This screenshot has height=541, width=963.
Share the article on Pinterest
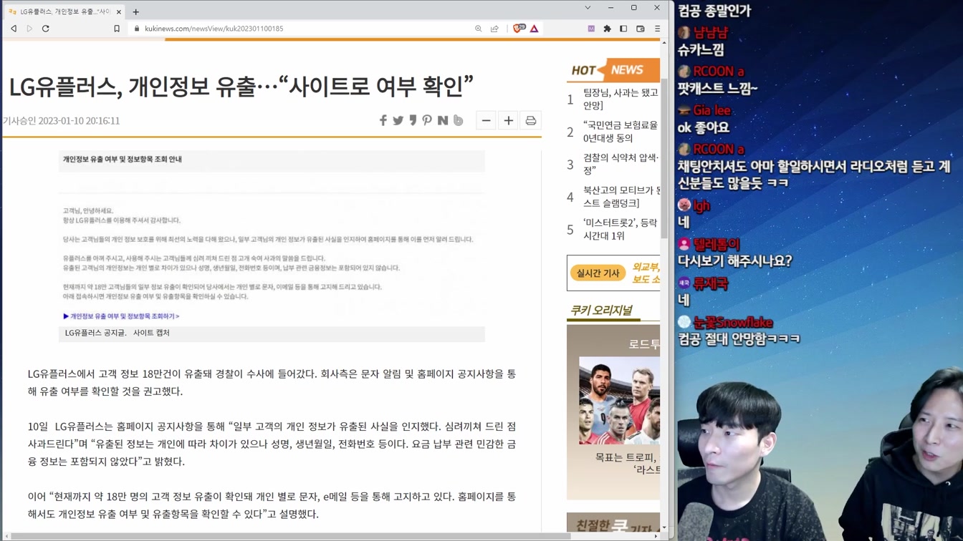427,120
